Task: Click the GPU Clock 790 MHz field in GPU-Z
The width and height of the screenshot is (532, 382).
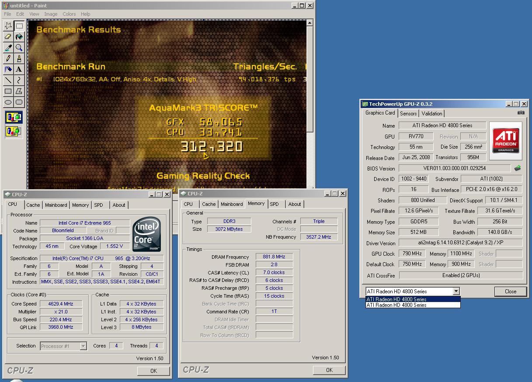Action: click(412, 254)
